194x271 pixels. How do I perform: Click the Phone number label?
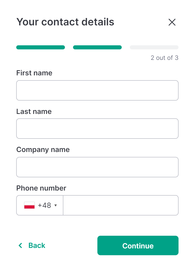[x=41, y=188]
